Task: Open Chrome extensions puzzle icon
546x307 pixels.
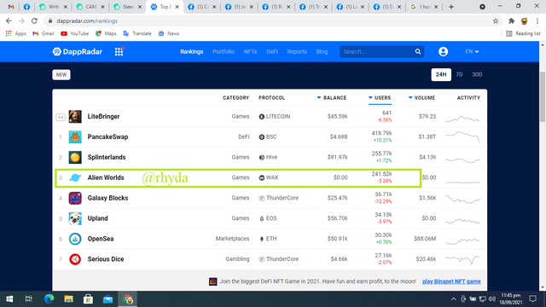Action: coord(511,20)
